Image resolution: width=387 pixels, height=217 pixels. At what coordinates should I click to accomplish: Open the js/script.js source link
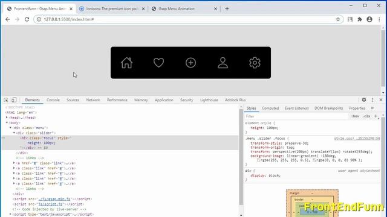coord(51,204)
